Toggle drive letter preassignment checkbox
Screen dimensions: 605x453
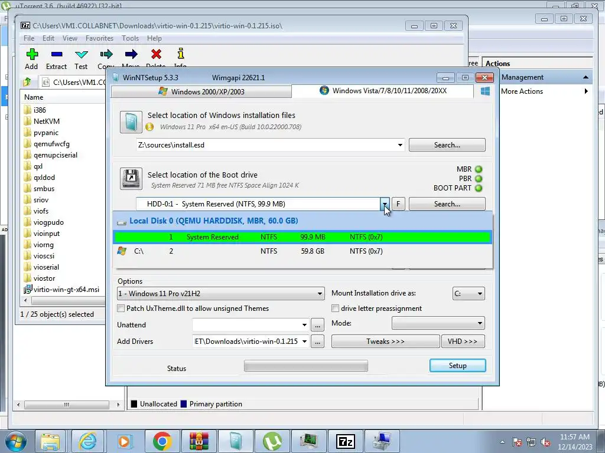(x=336, y=308)
